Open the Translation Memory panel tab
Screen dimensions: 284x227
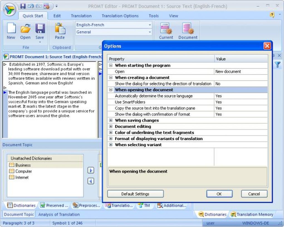pyautogui.click(x=252, y=214)
